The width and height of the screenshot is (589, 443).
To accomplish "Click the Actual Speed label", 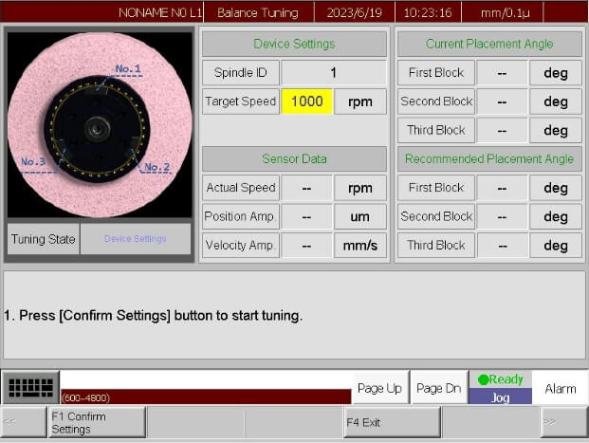I will (x=241, y=188).
